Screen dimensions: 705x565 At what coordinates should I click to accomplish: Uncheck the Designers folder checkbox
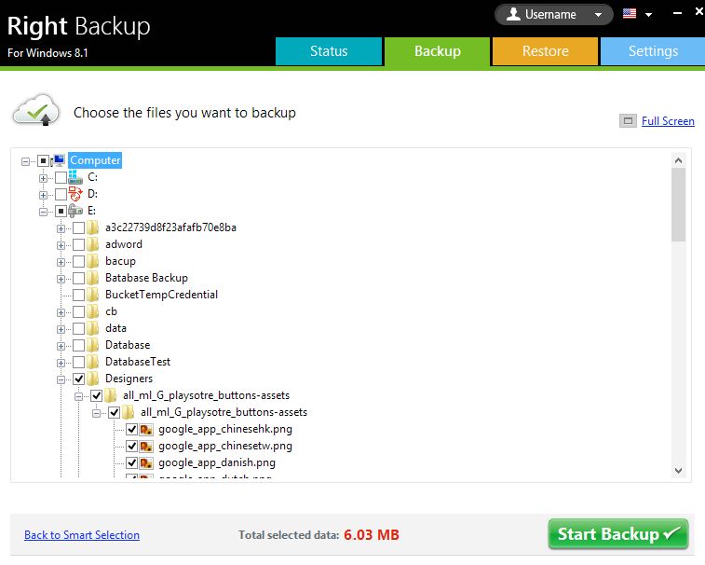point(78,379)
